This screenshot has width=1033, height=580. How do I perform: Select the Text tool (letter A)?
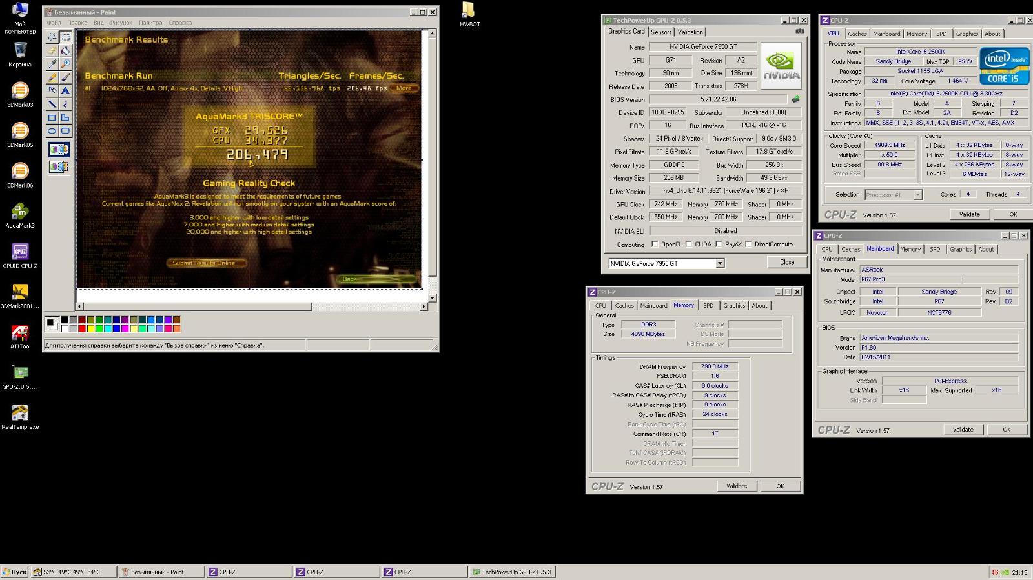[66, 91]
